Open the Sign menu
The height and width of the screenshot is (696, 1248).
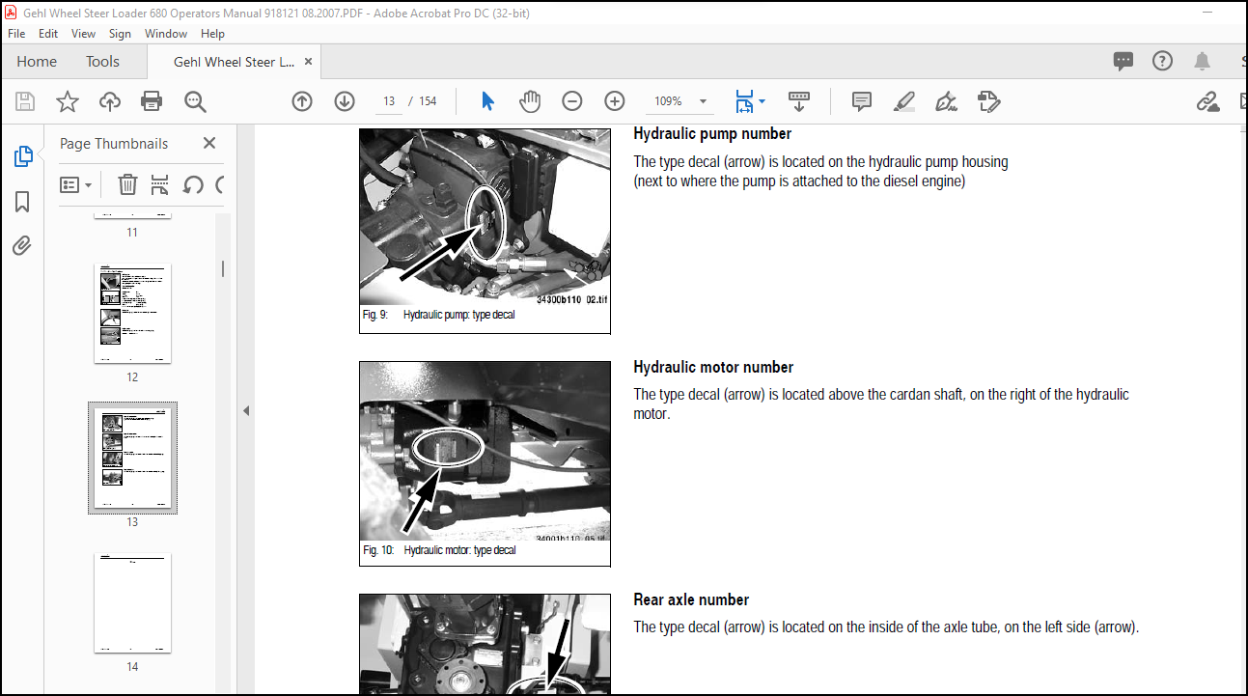pyautogui.click(x=120, y=33)
